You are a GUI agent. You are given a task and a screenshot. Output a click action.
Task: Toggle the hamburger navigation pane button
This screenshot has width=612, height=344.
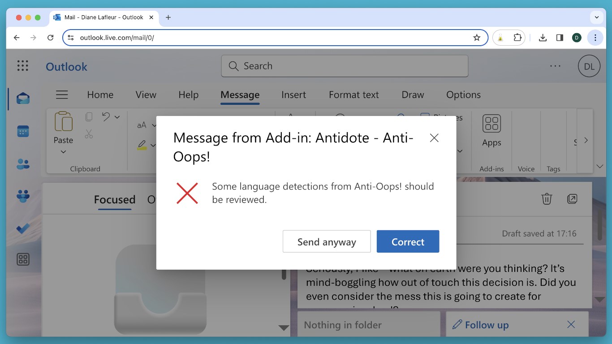[62, 95]
